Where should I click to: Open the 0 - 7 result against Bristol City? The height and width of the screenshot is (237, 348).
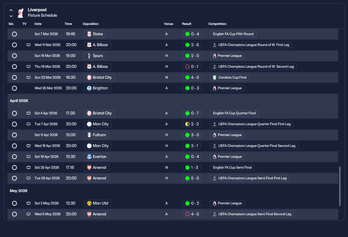coord(192,113)
